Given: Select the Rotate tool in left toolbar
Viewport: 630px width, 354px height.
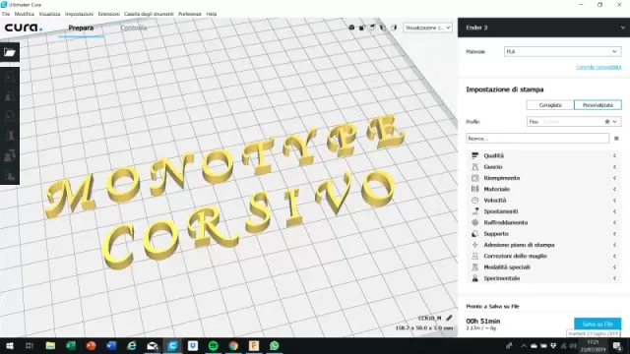Looking at the screenshot, I should point(10,116).
